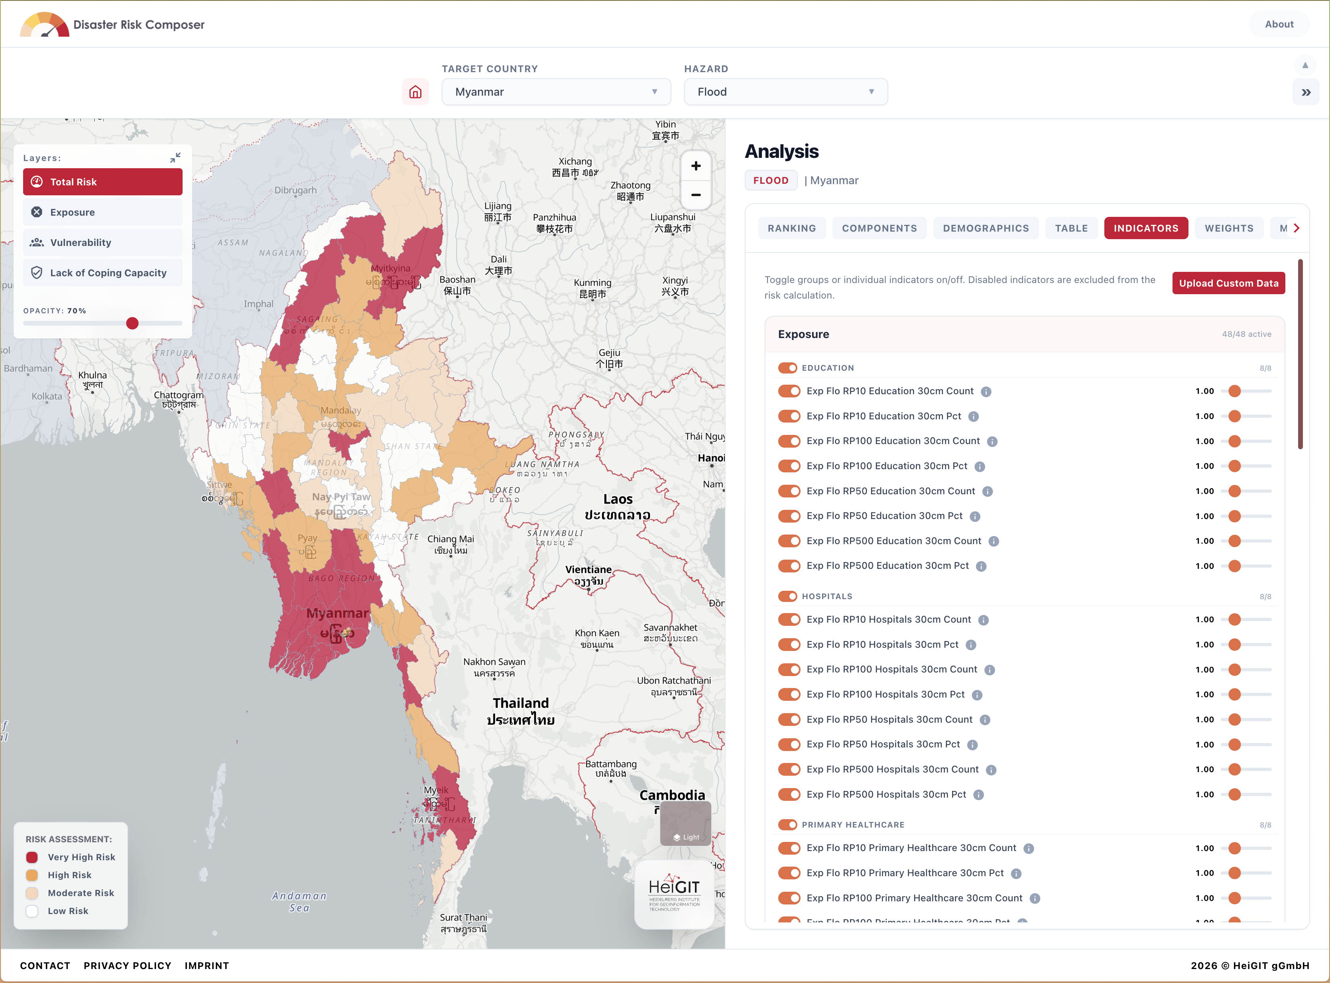This screenshot has width=1330, height=983.
Task: Zoom out of the map with minus
Action: [696, 195]
